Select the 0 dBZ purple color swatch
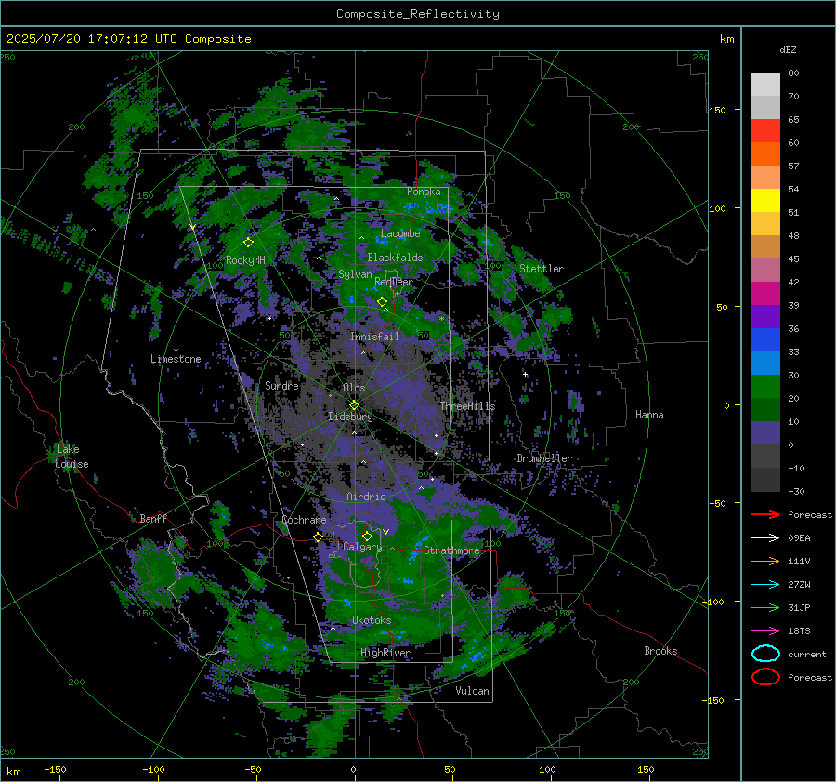This screenshot has width=836, height=782. point(765,433)
